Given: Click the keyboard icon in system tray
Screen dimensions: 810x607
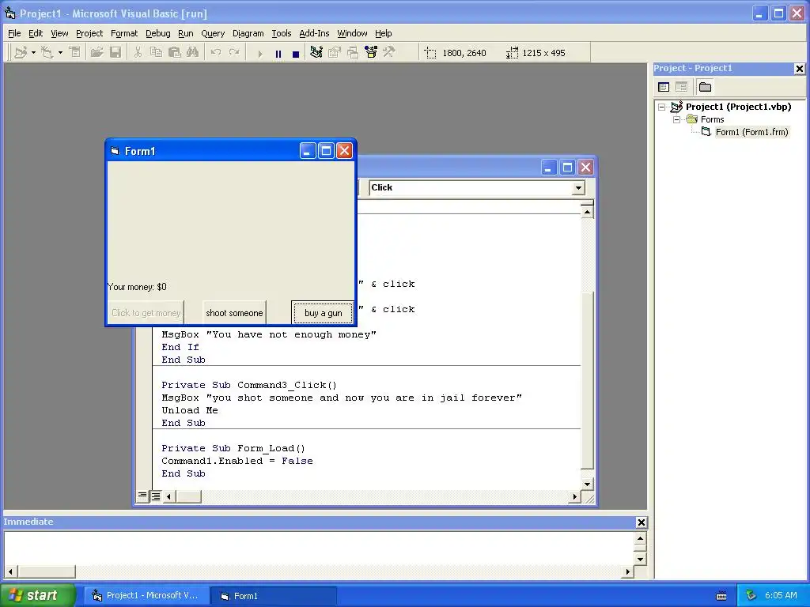Looking at the screenshot, I should [721, 596].
